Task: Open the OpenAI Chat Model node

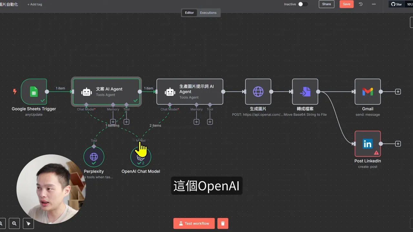Action: (141, 157)
